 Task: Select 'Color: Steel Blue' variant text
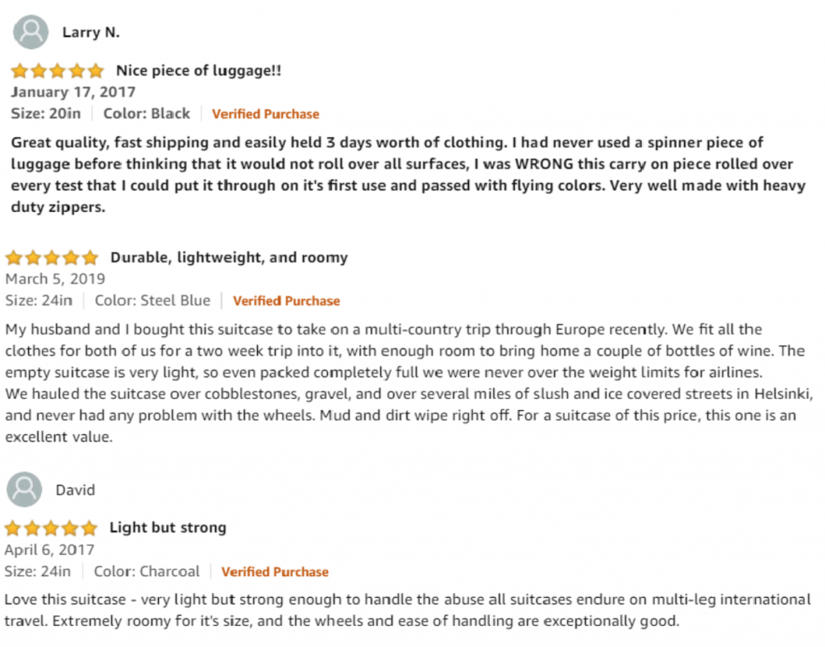click(152, 301)
